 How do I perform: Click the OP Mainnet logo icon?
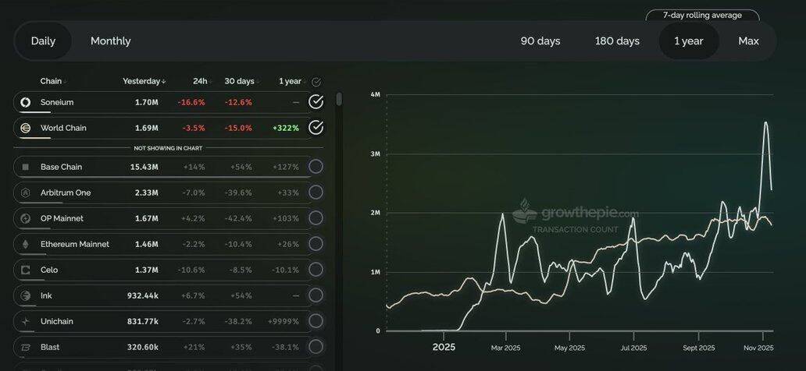[25, 218]
